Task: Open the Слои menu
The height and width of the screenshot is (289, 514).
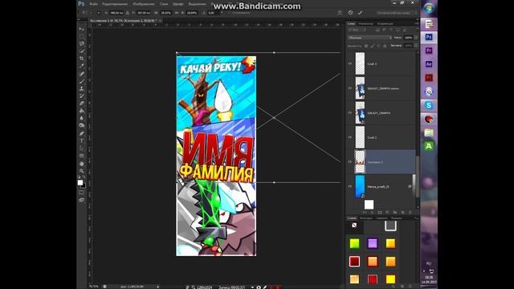Action: click(x=164, y=4)
